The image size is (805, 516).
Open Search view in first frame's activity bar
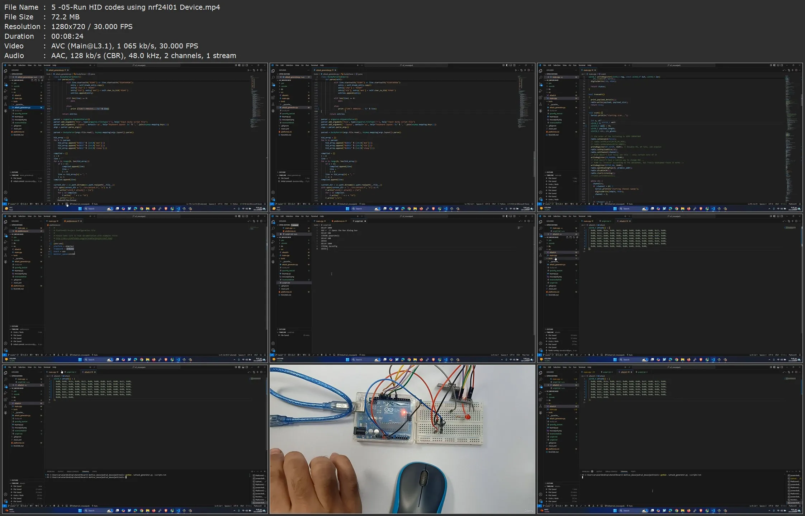(x=5, y=77)
